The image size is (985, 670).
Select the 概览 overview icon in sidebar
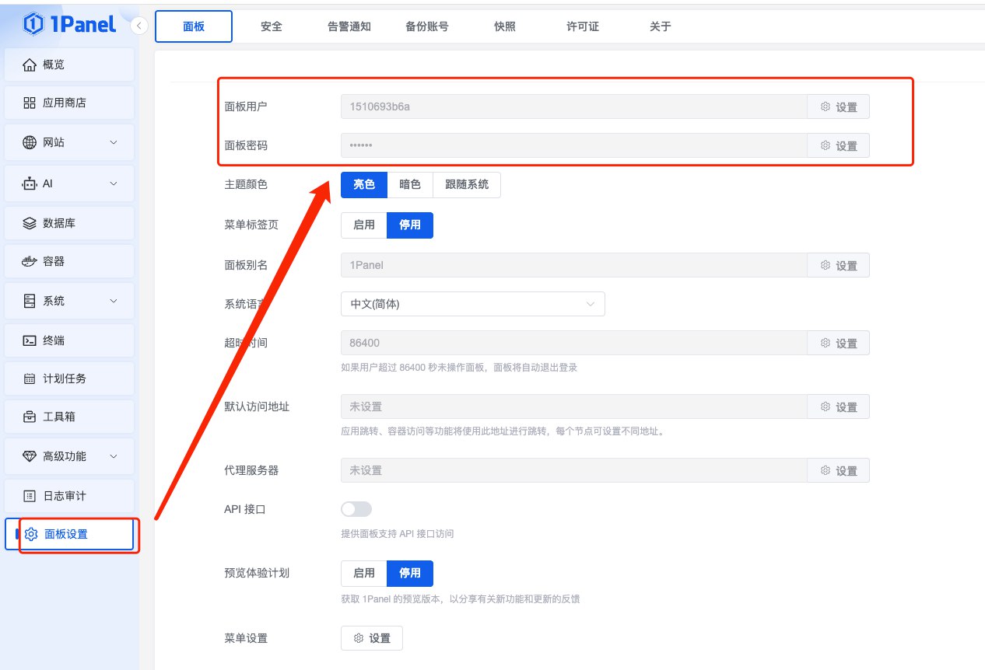(68, 64)
